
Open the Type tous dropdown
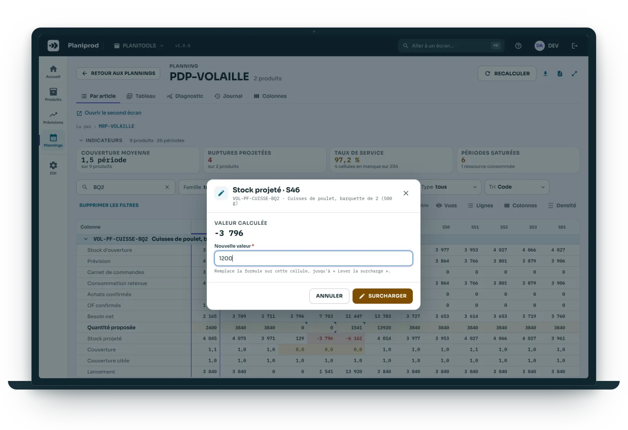pyautogui.click(x=450, y=187)
